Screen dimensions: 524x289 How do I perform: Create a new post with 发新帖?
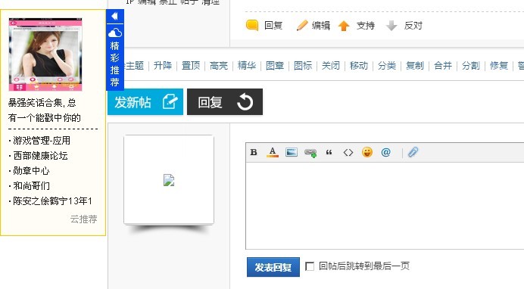coord(145,102)
